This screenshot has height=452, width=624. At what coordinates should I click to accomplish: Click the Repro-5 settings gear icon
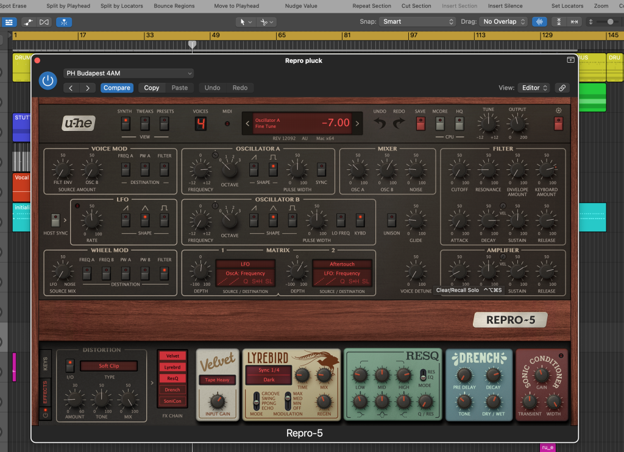coord(558,110)
